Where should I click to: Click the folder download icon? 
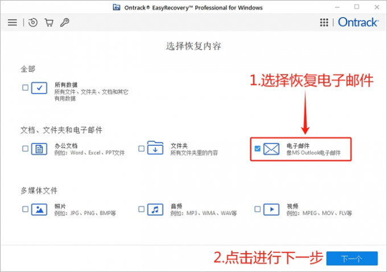click(155, 148)
